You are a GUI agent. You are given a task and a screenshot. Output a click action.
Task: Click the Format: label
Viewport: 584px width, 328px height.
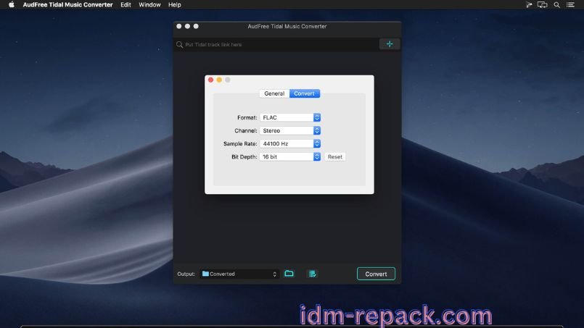tap(247, 117)
